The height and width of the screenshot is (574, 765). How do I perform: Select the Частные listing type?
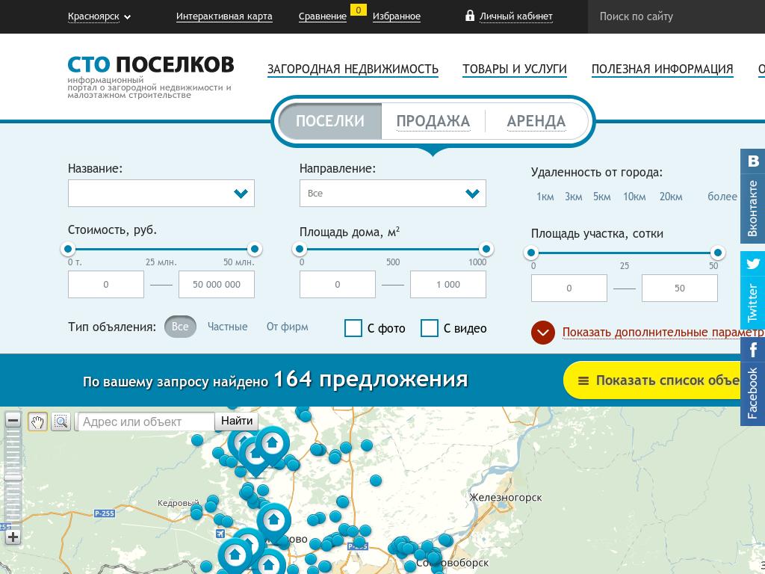[227, 327]
